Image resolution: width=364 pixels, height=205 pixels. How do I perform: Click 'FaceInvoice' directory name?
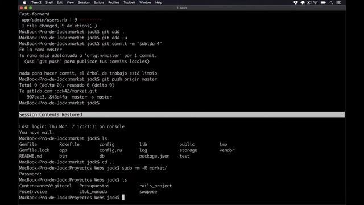[33, 192]
